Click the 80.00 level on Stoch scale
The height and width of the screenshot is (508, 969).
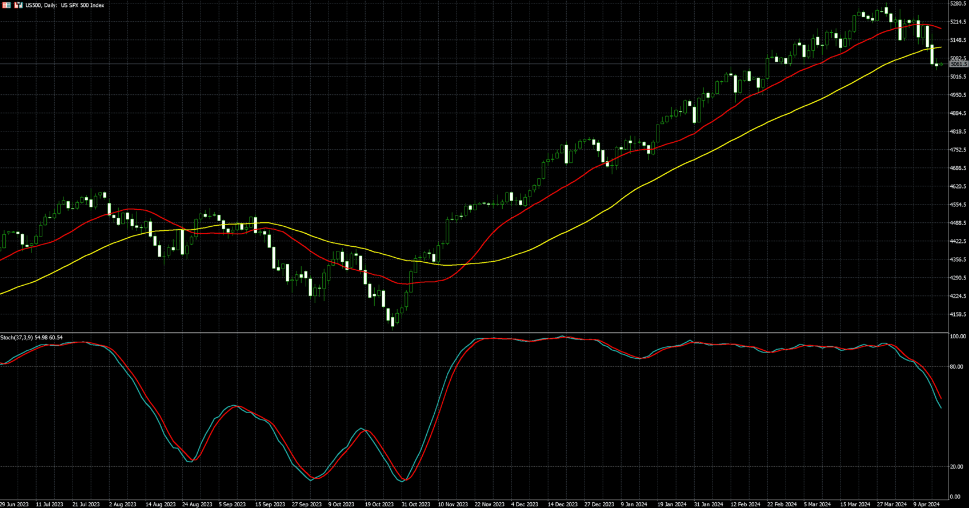pos(956,367)
